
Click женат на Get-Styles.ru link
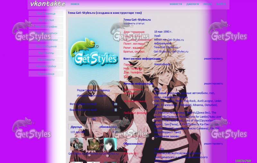tap(169, 40)
